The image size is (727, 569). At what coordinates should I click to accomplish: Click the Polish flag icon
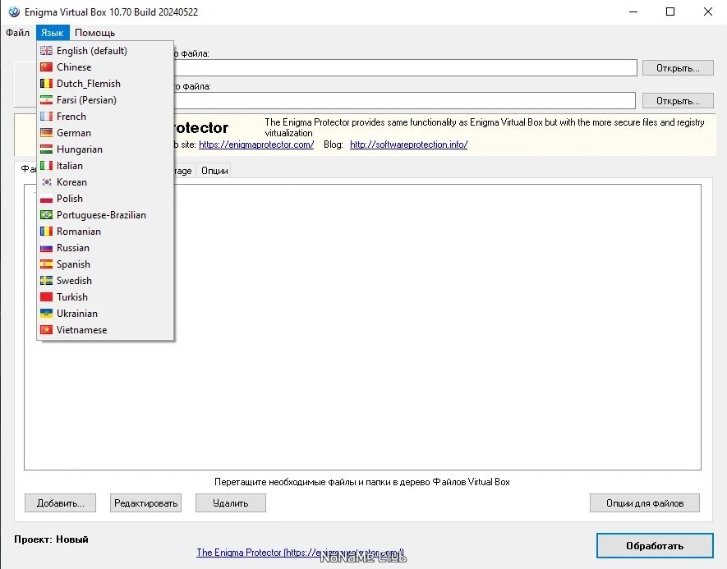(x=46, y=199)
